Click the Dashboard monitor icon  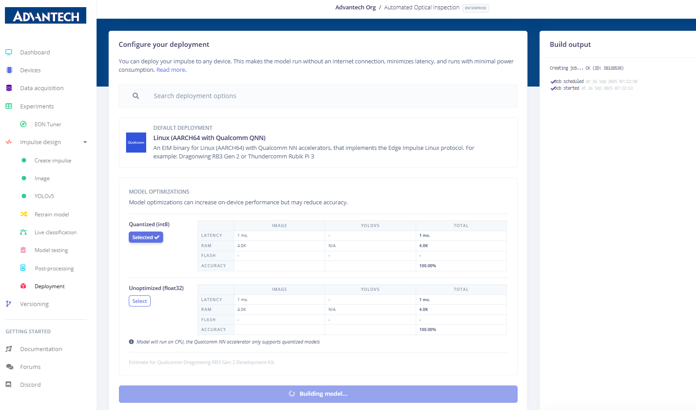(9, 52)
